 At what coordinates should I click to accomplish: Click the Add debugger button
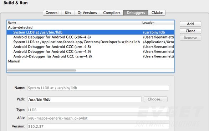[190, 24]
